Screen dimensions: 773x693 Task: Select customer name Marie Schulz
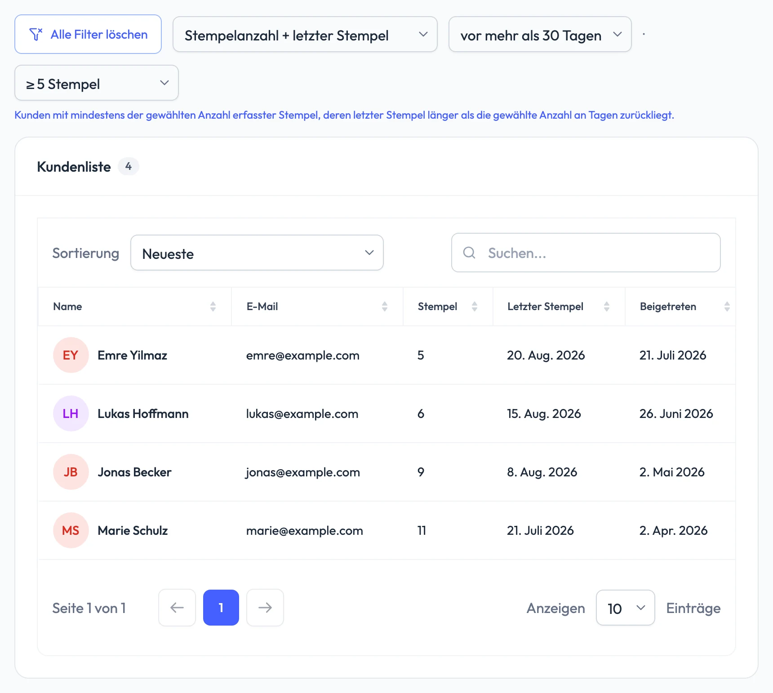point(133,530)
